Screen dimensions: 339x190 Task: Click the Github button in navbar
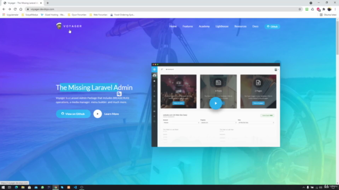point(272,26)
